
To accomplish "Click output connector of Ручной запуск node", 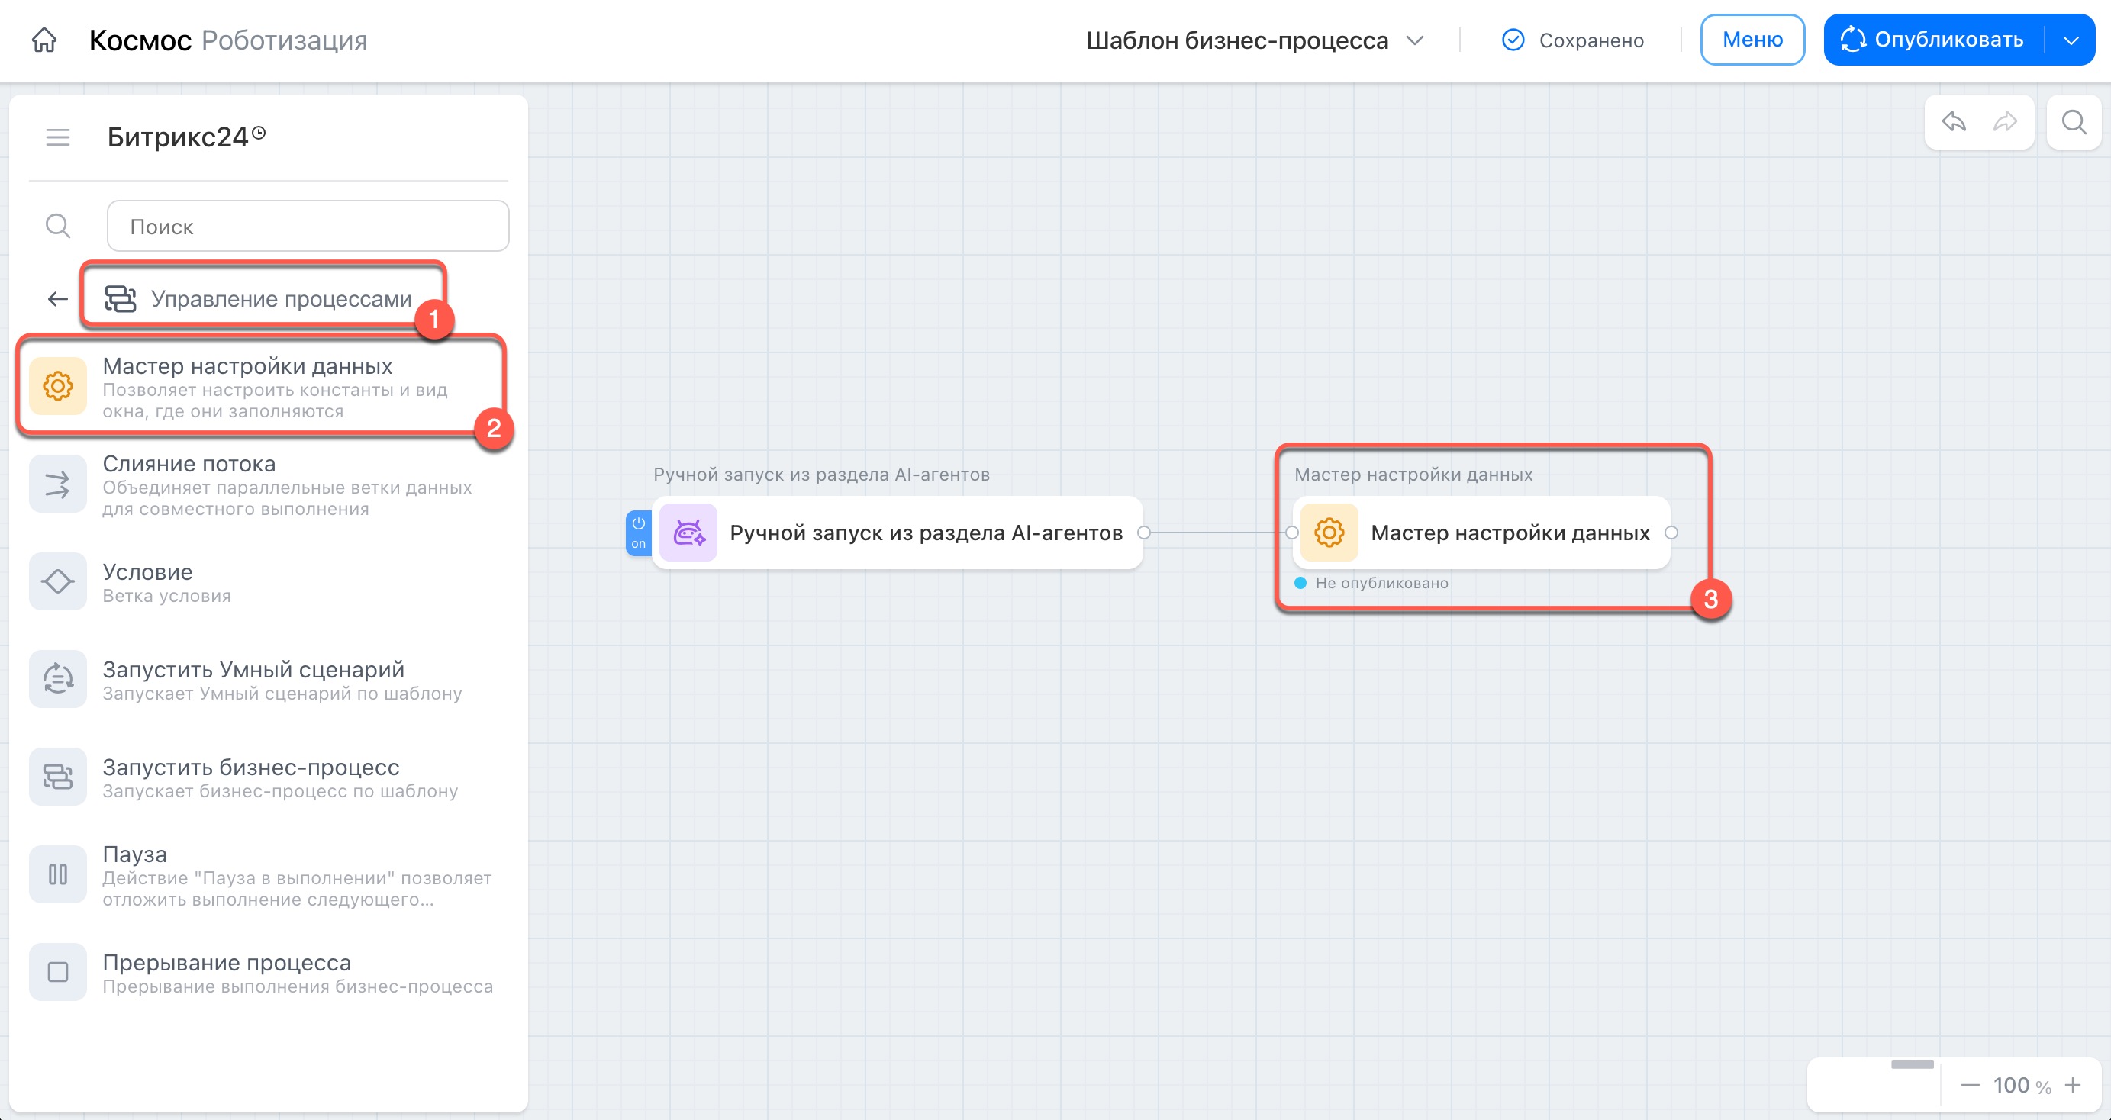I will (1144, 533).
